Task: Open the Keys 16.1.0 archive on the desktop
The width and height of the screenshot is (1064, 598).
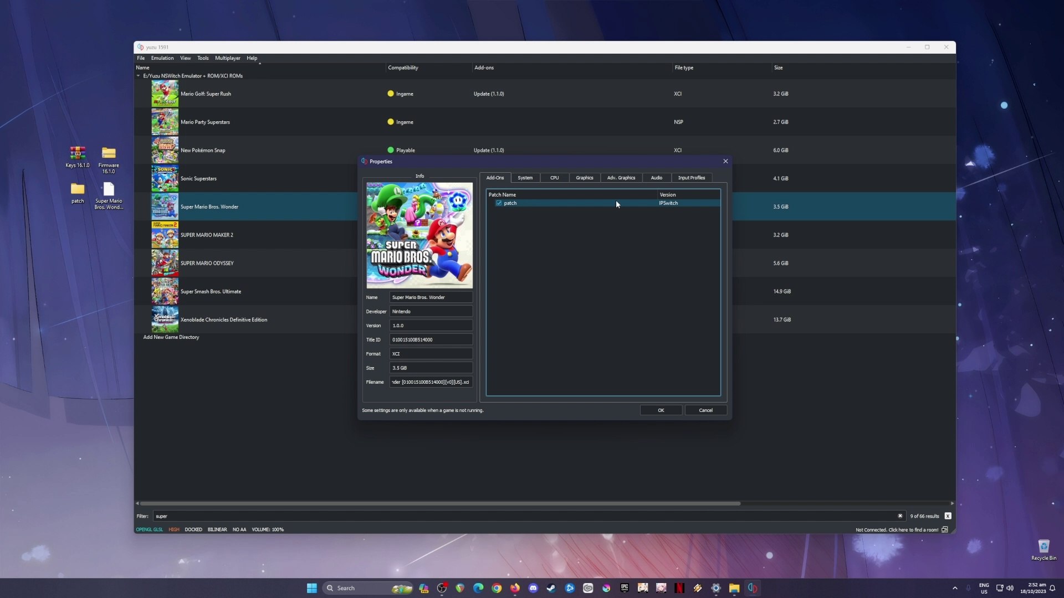Action: pyautogui.click(x=78, y=157)
